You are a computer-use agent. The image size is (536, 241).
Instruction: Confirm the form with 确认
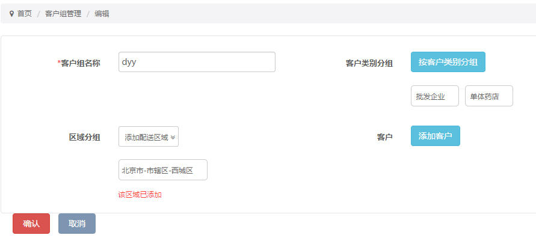tap(31, 224)
